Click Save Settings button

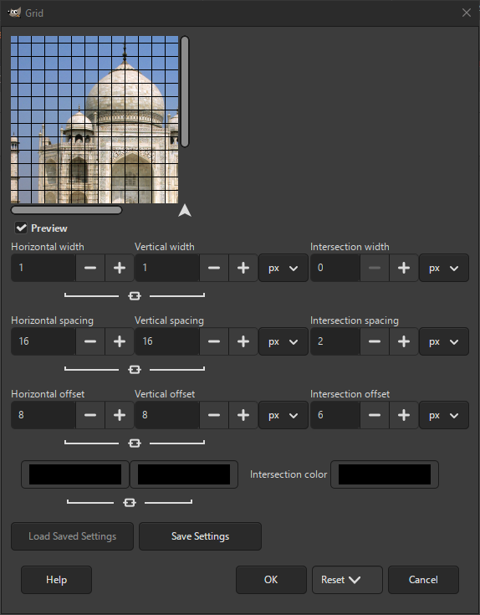[x=200, y=536]
